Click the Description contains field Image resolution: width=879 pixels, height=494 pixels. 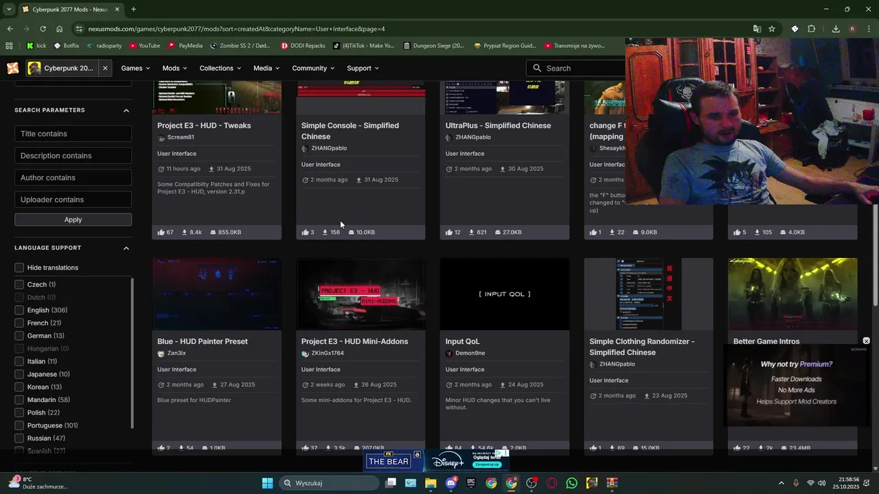pos(73,156)
